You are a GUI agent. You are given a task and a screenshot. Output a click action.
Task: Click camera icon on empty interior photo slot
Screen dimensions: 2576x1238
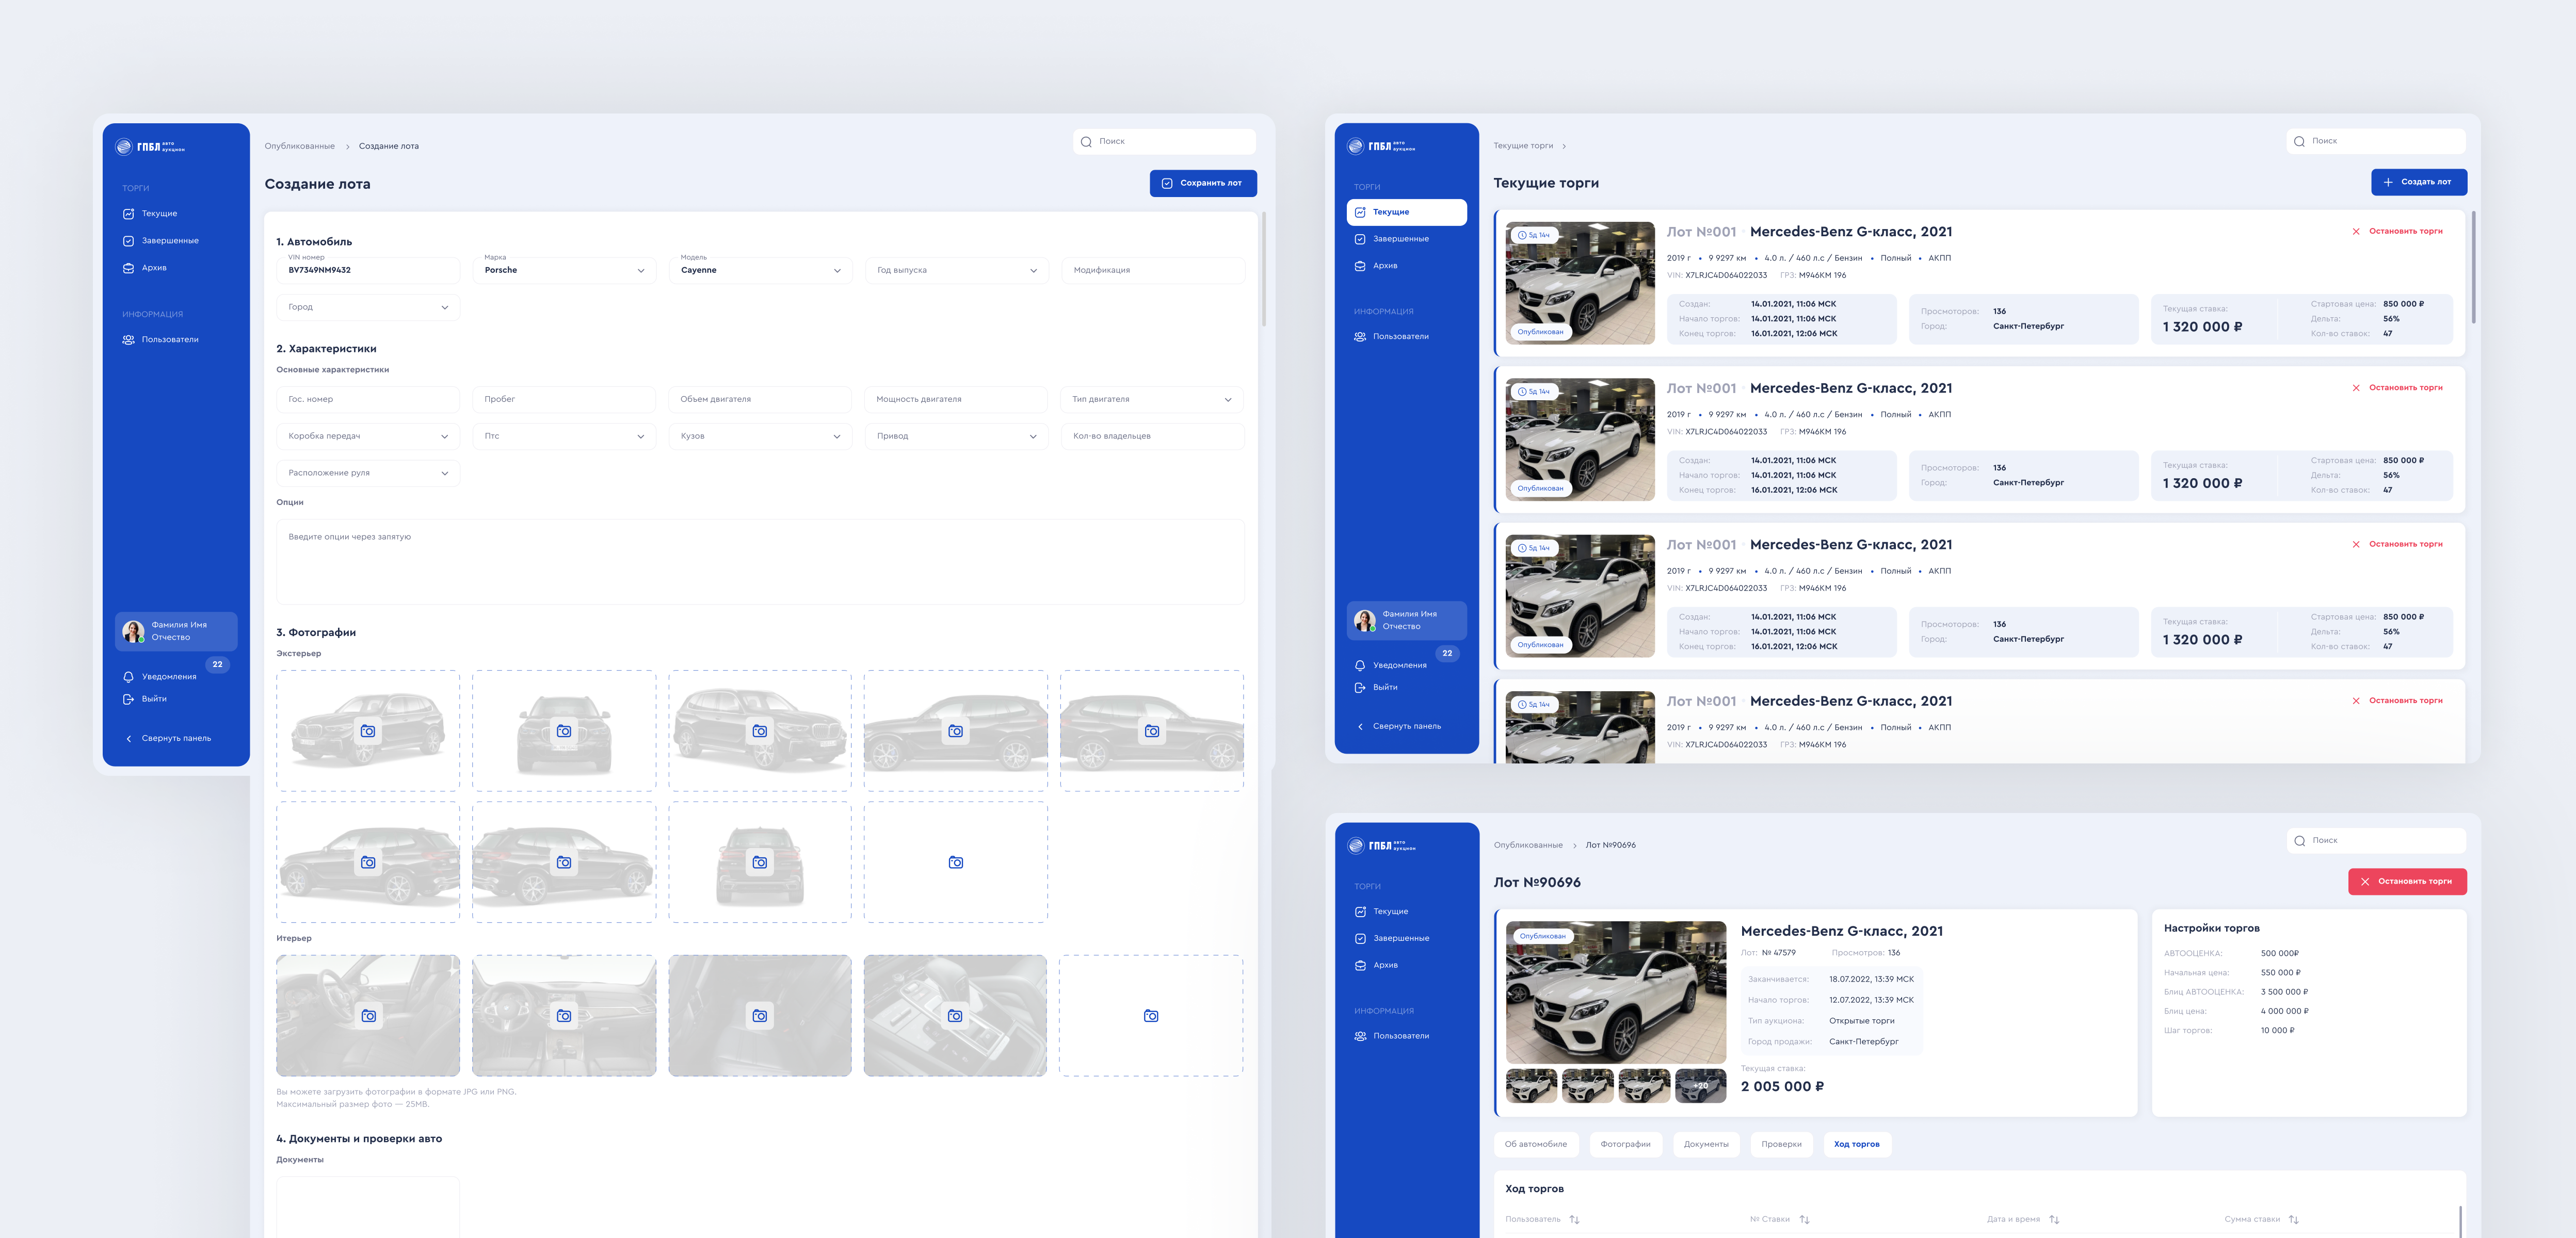pos(1151,1016)
